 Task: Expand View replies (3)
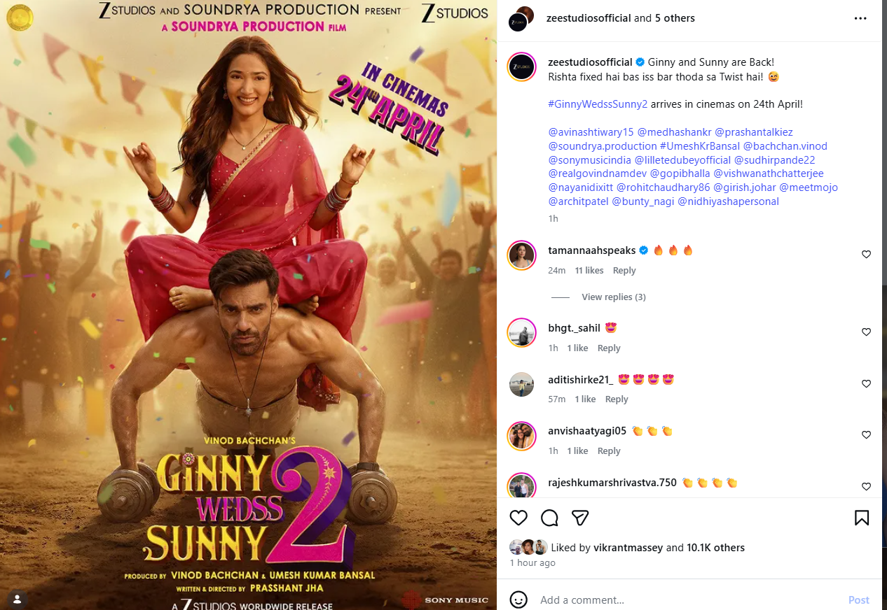(x=613, y=297)
